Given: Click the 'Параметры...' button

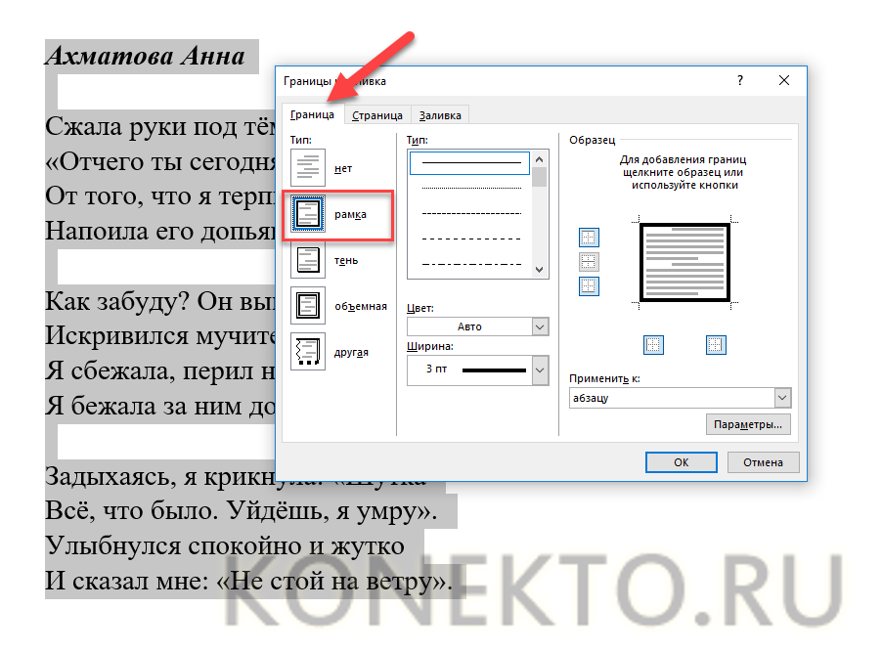Looking at the screenshot, I should point(747,425).
